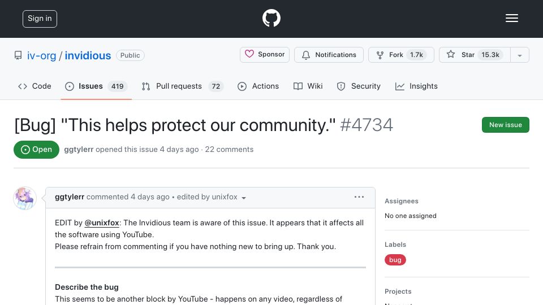The height and width of the screenshot is (305, 543).
Task: Click the Open issue status badge
Action: 36,149
